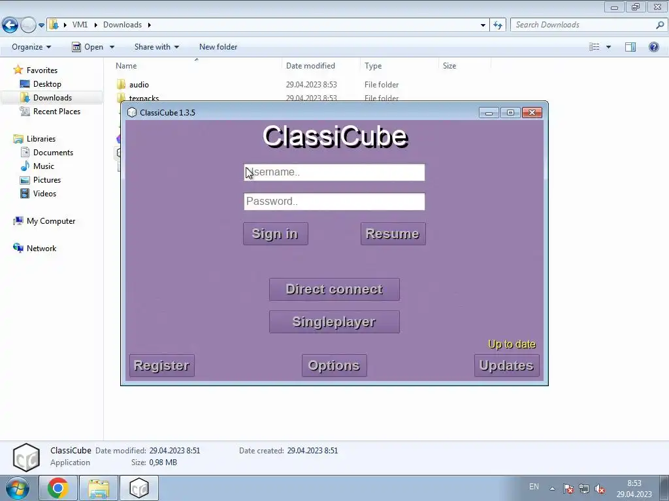Expand the view options dropdown arrow
The height and width of the screenshot is (501, 669).
(x=608, y=47)
